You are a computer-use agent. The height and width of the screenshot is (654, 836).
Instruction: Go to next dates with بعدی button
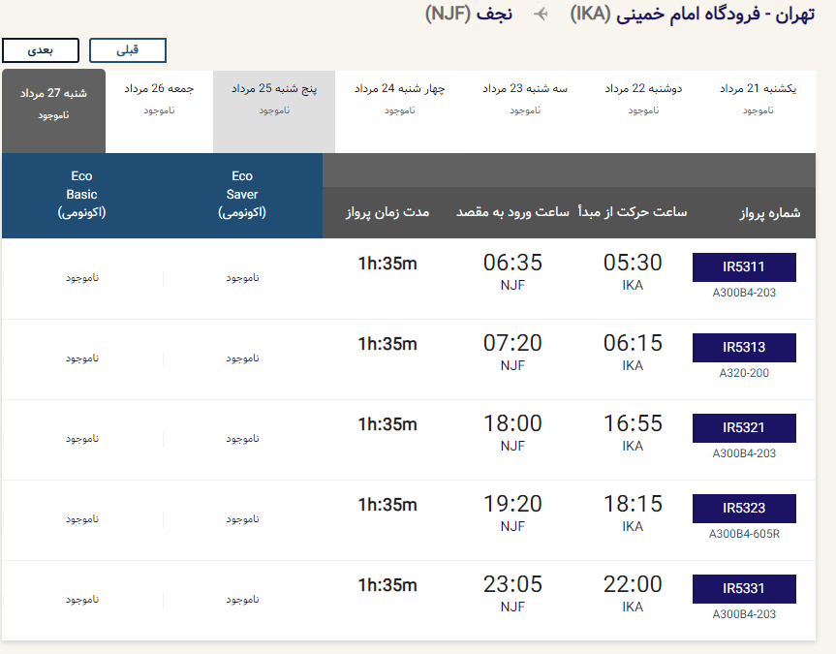point(41,50)
